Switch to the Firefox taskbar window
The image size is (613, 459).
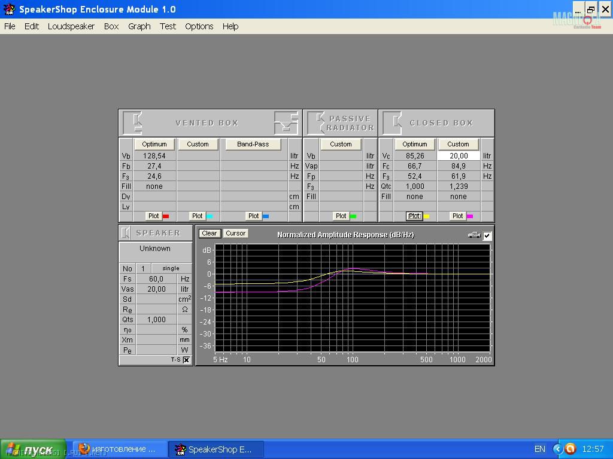coord(119,449)
